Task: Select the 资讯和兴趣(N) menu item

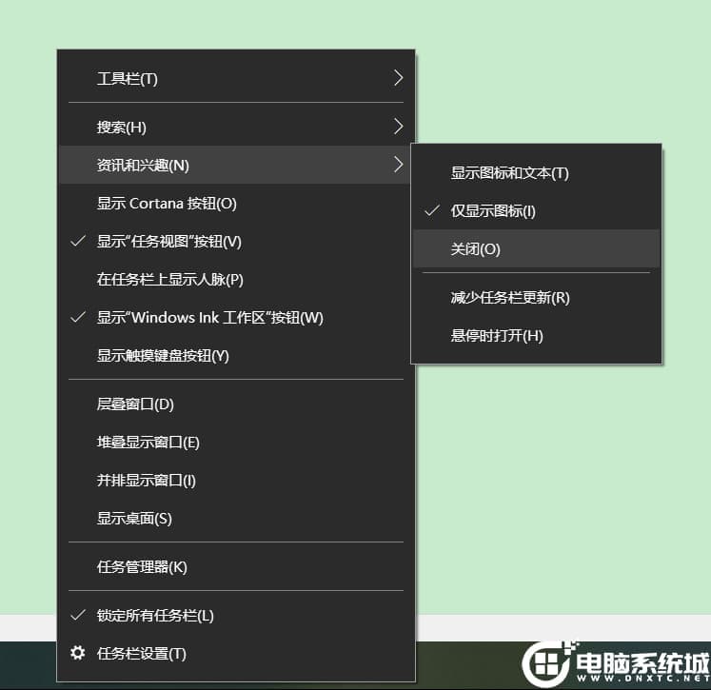Action: (236, 165)
